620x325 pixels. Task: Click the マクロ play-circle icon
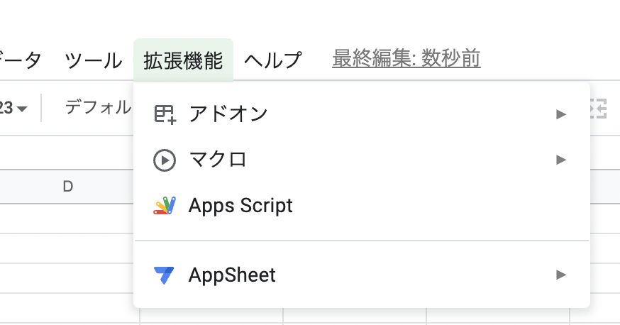click(165, 160)
